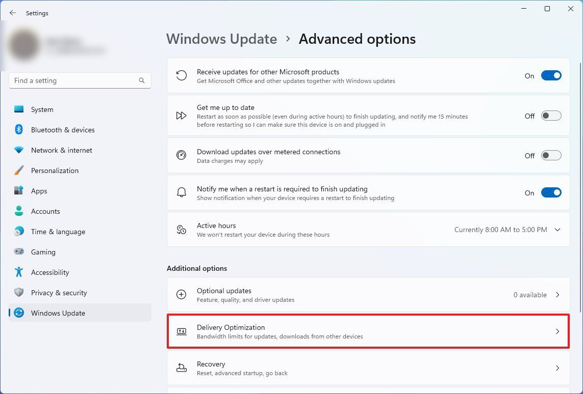
Task: Click the Privacy & security shield icon
Action: (x=19, y=292)
